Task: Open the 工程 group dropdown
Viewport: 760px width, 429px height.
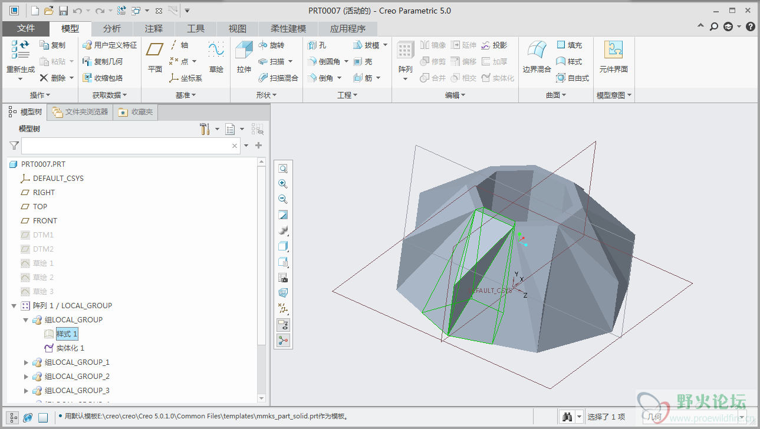Action: pyautogui.click(x=347, y=95)
